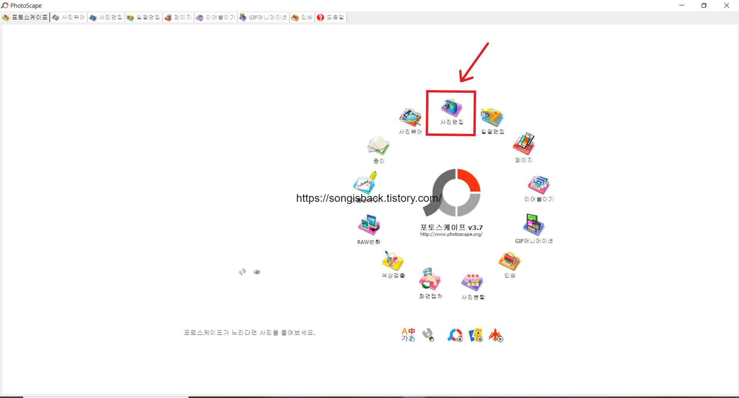This screenshot has width=739, height=398.
Task: Open the http://www.photoscape.org/ link
Action: [x=451, y=234]
